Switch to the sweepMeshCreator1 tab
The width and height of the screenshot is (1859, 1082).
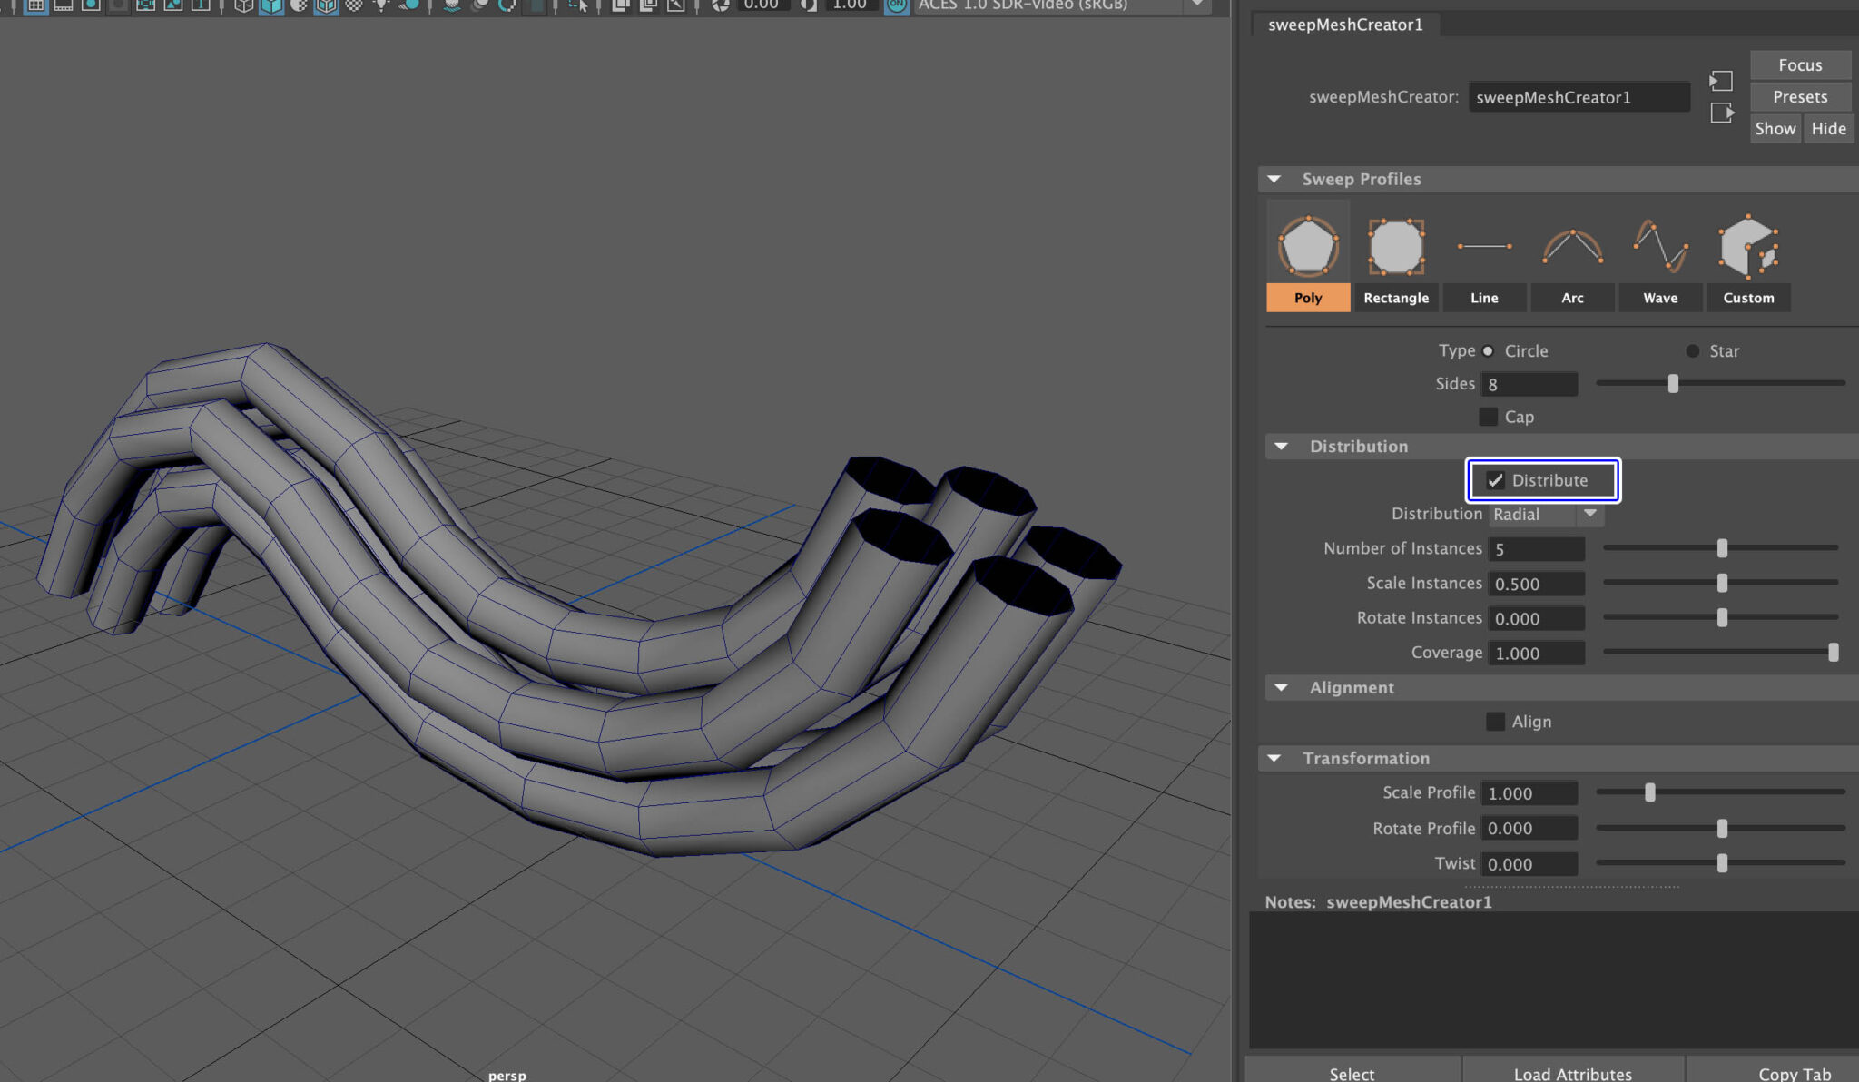click(1343, 25)
